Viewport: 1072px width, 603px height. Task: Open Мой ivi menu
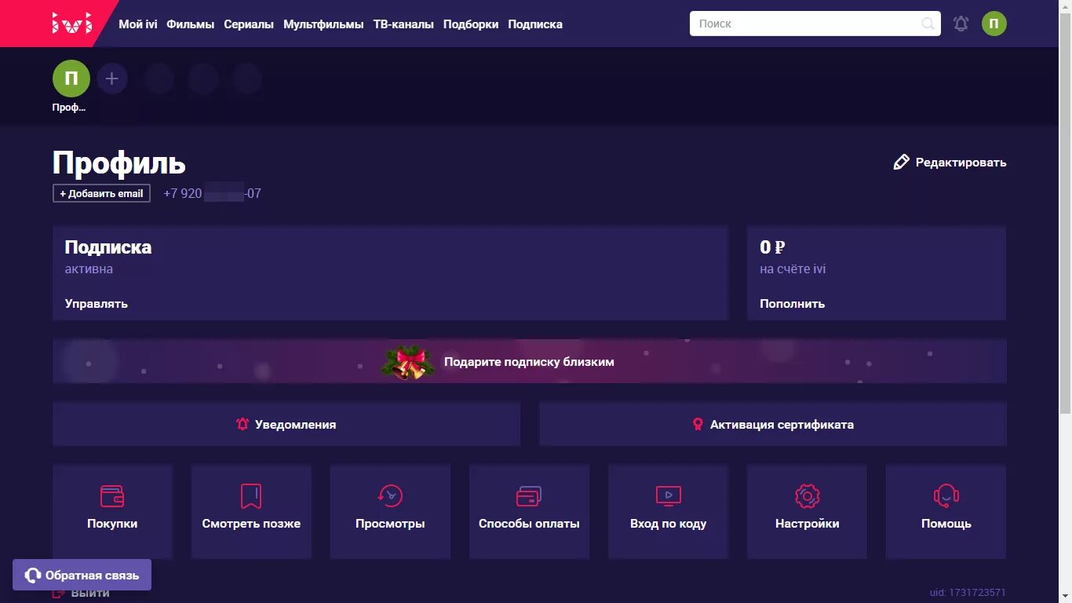[x=138, y=24]
